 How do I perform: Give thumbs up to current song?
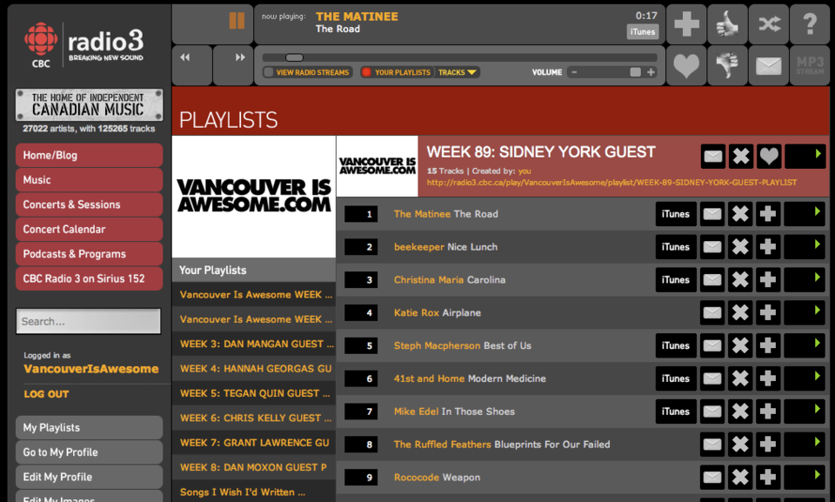pyautogui.click(x=728, y=24)
